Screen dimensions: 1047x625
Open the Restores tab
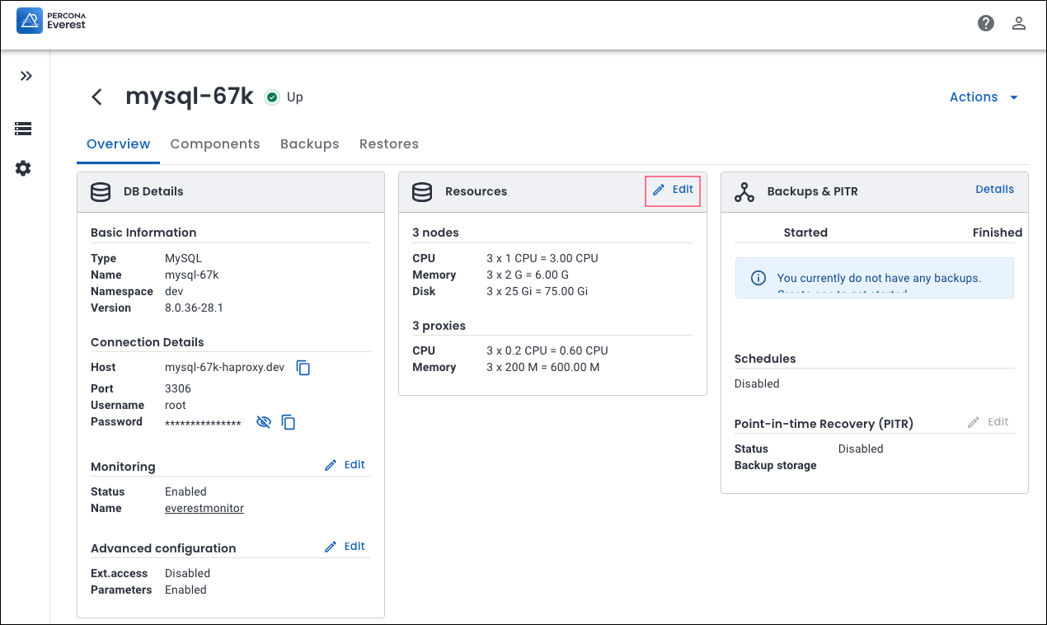click(388, 144)
